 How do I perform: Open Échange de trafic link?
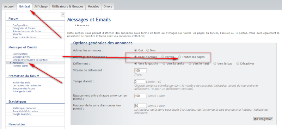(22, 91)
